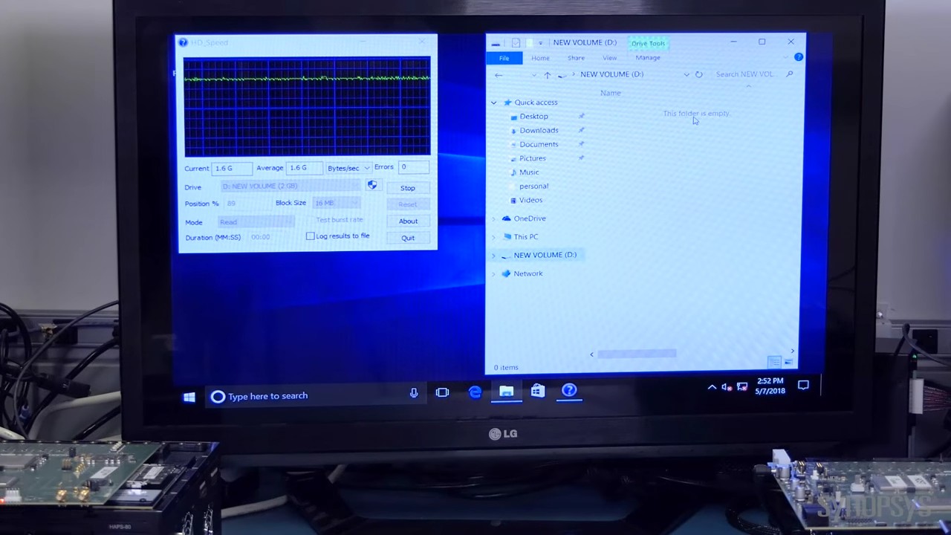Open the Manage tab in File Explorer
951x535 pixels.
click(x=648, y=58)
